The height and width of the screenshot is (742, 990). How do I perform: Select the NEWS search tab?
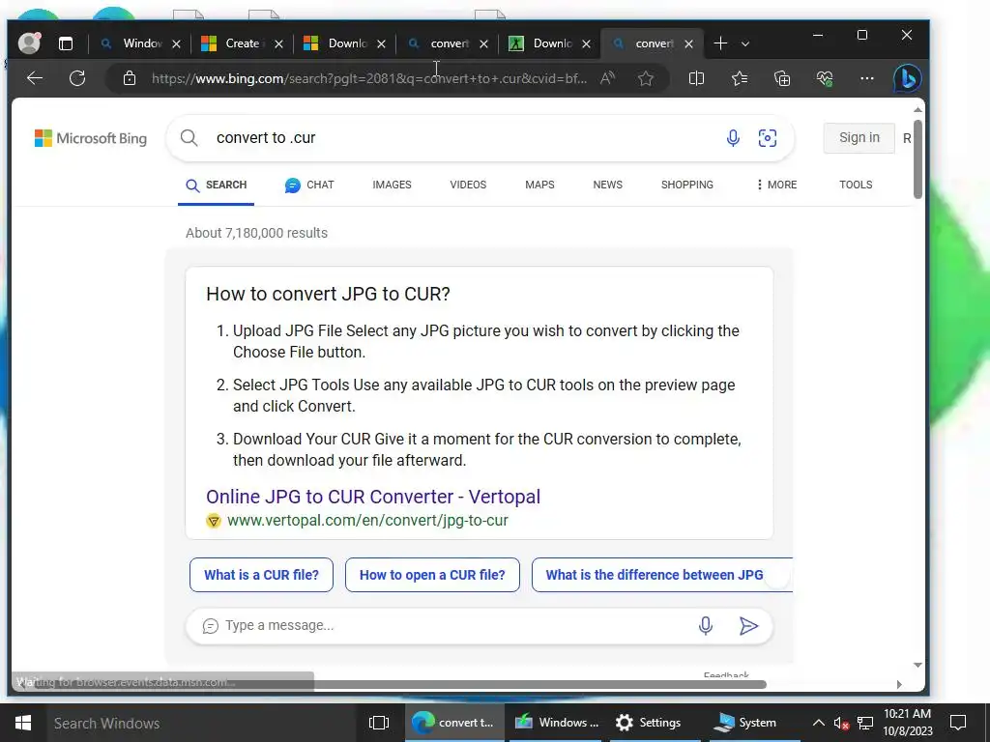pyautogui.click(x=607, y=185)
